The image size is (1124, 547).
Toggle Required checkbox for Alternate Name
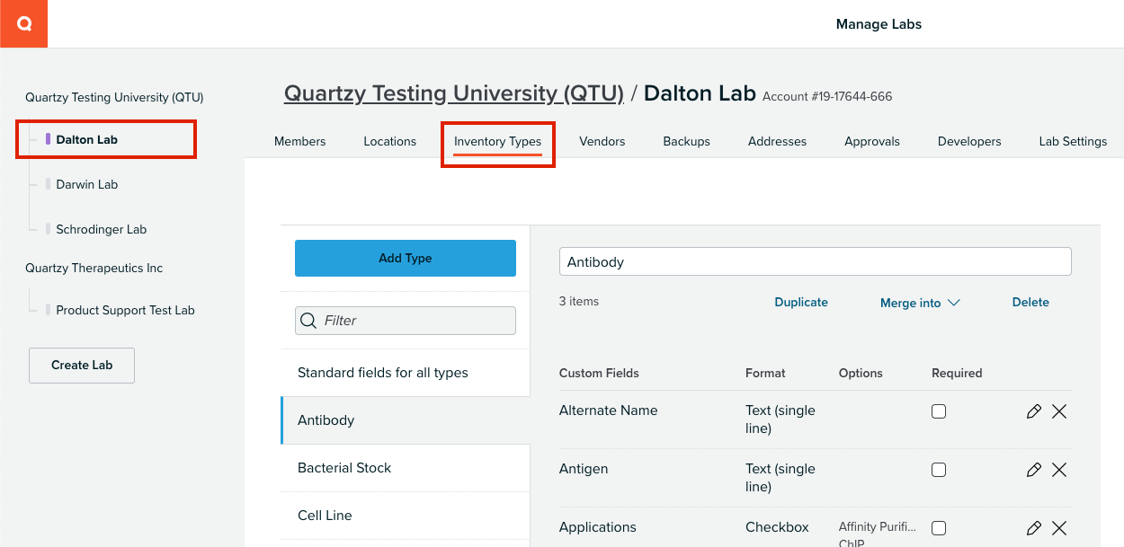[939, 411]
